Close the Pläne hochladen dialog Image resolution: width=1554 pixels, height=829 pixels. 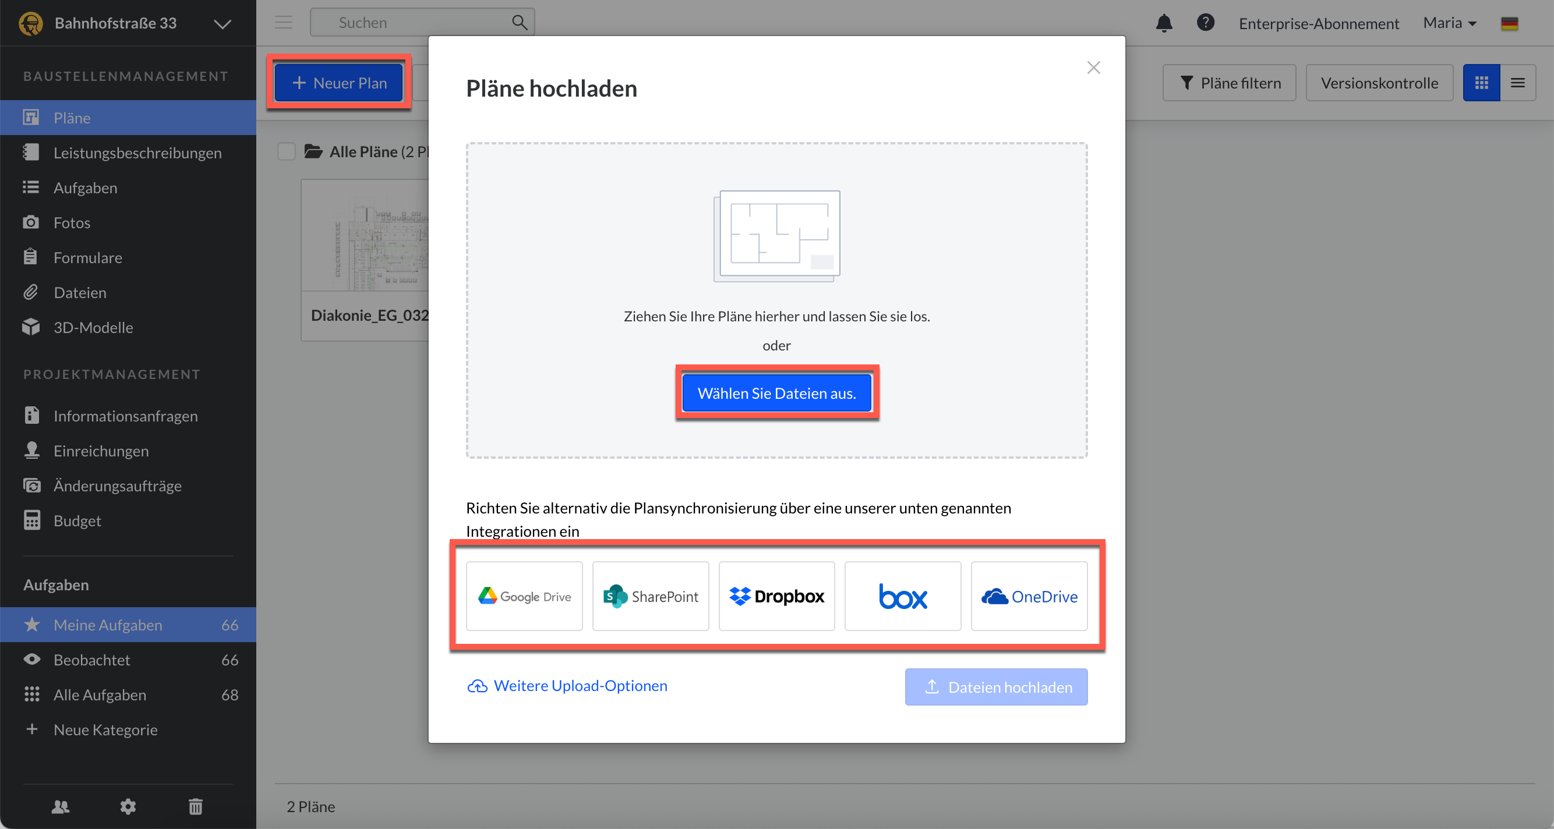point(1093,68)
